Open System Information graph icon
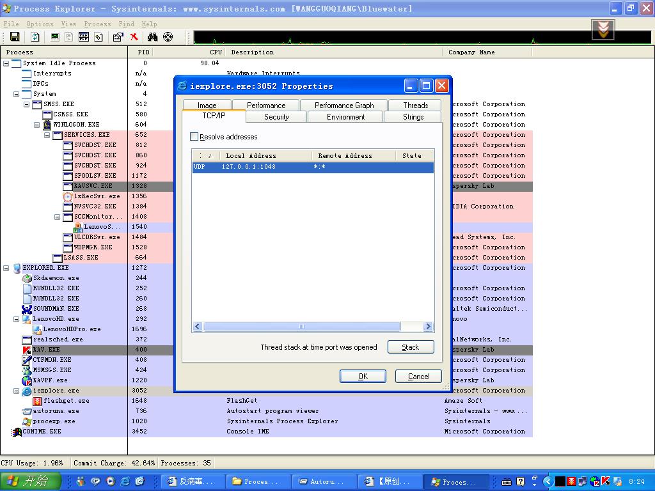This screenshot has width=655, height=491. (x=55, y=37)
